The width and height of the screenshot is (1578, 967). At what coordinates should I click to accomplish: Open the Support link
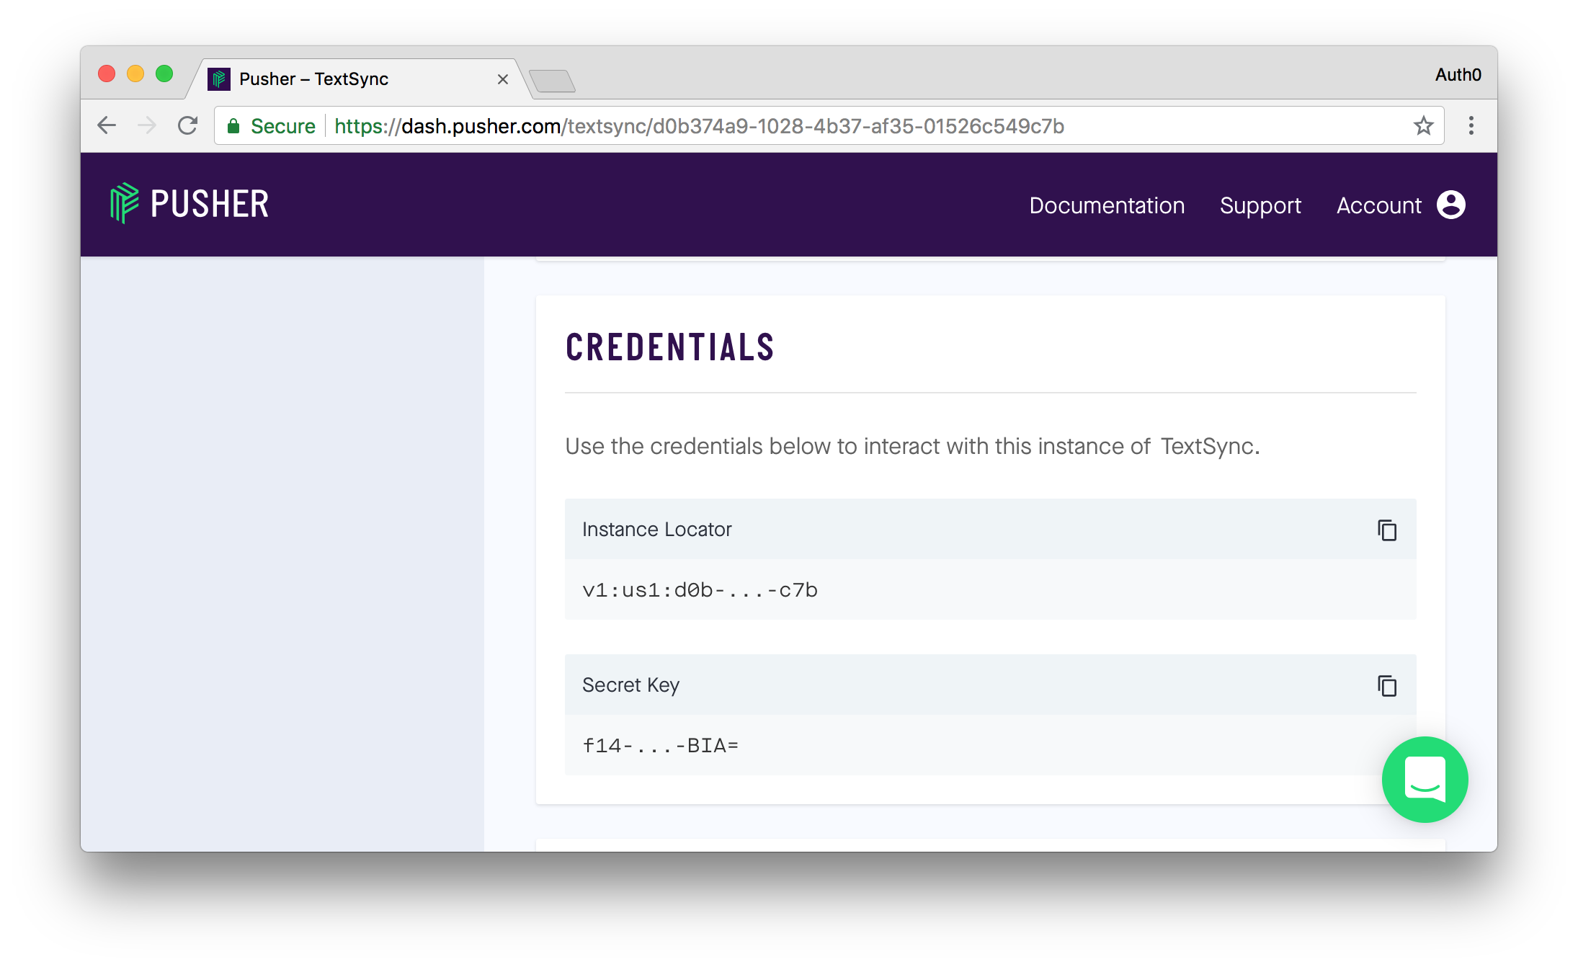pyautogui.click(x=1260, y=206)
